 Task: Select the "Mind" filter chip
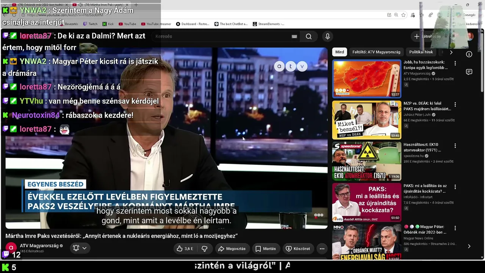(x=339, y=52)
